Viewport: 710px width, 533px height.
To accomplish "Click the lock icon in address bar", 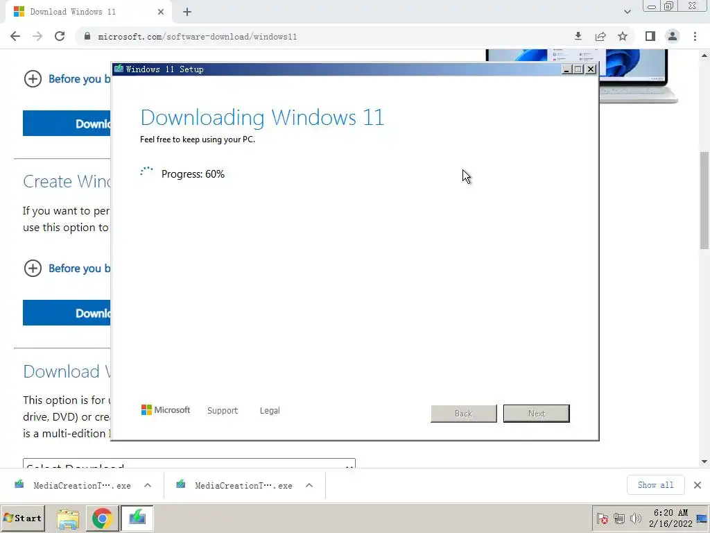I will click(x=87, y=36).
